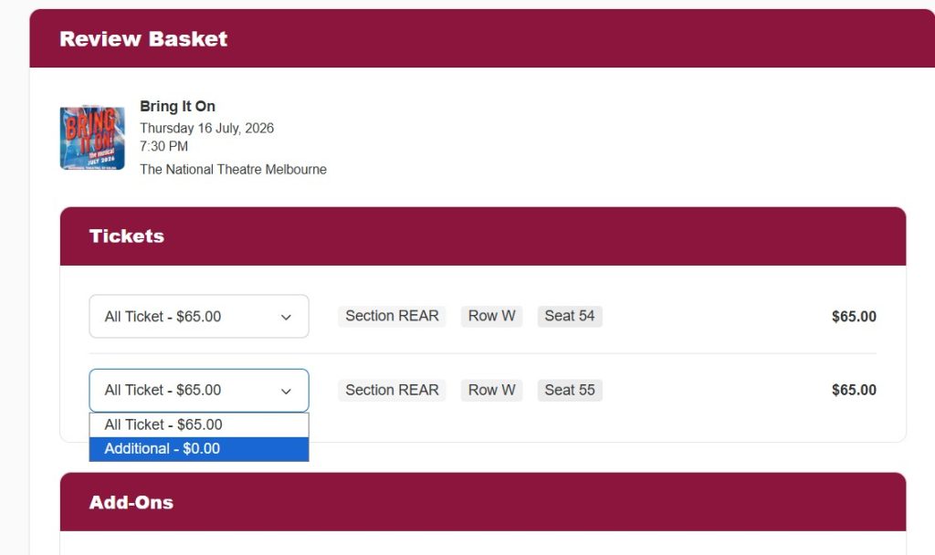
Task: Click the Bring It On poster thumbnail
Action: click(92, 138)
